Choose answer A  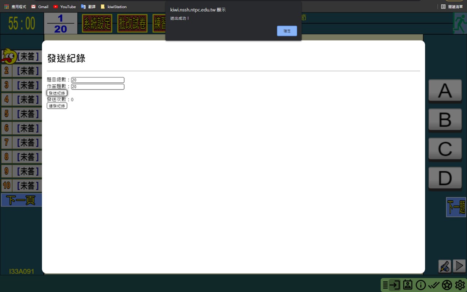tap(445, 91)
